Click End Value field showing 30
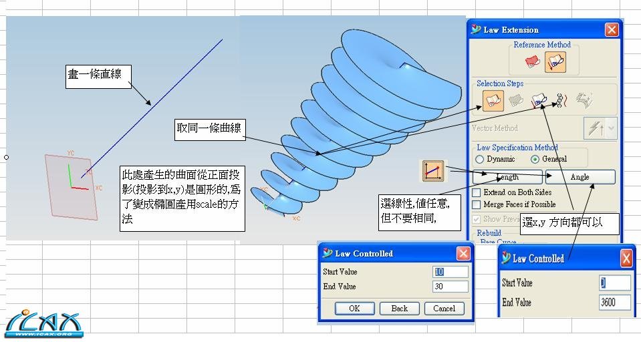The image size is (641, 342). pyautogui.click(x=451, y=287)
